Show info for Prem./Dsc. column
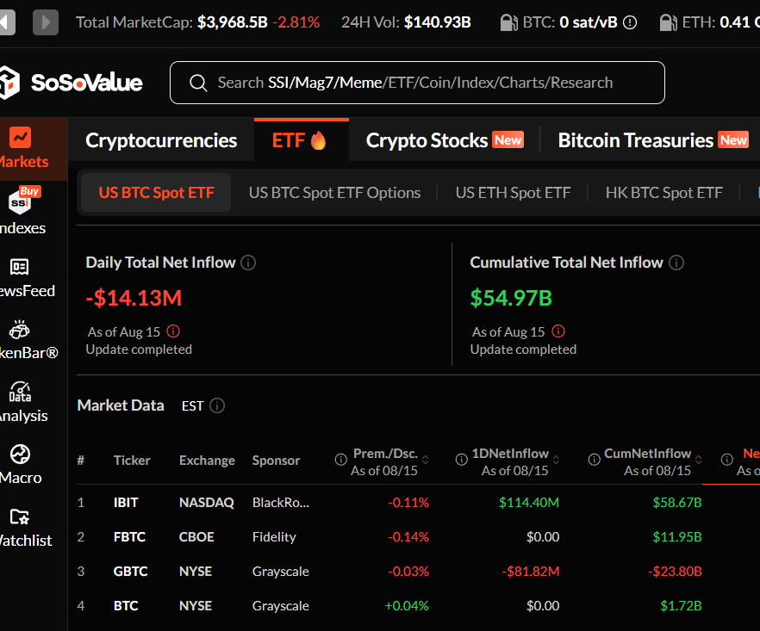Screen dimensions: 760x631 [340, 459]
